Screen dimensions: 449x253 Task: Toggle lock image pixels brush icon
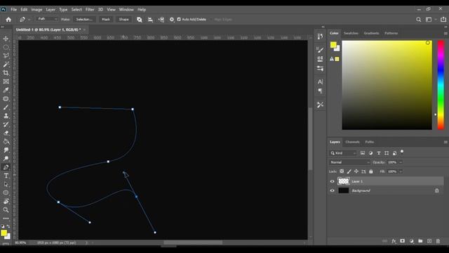[349, 171]
